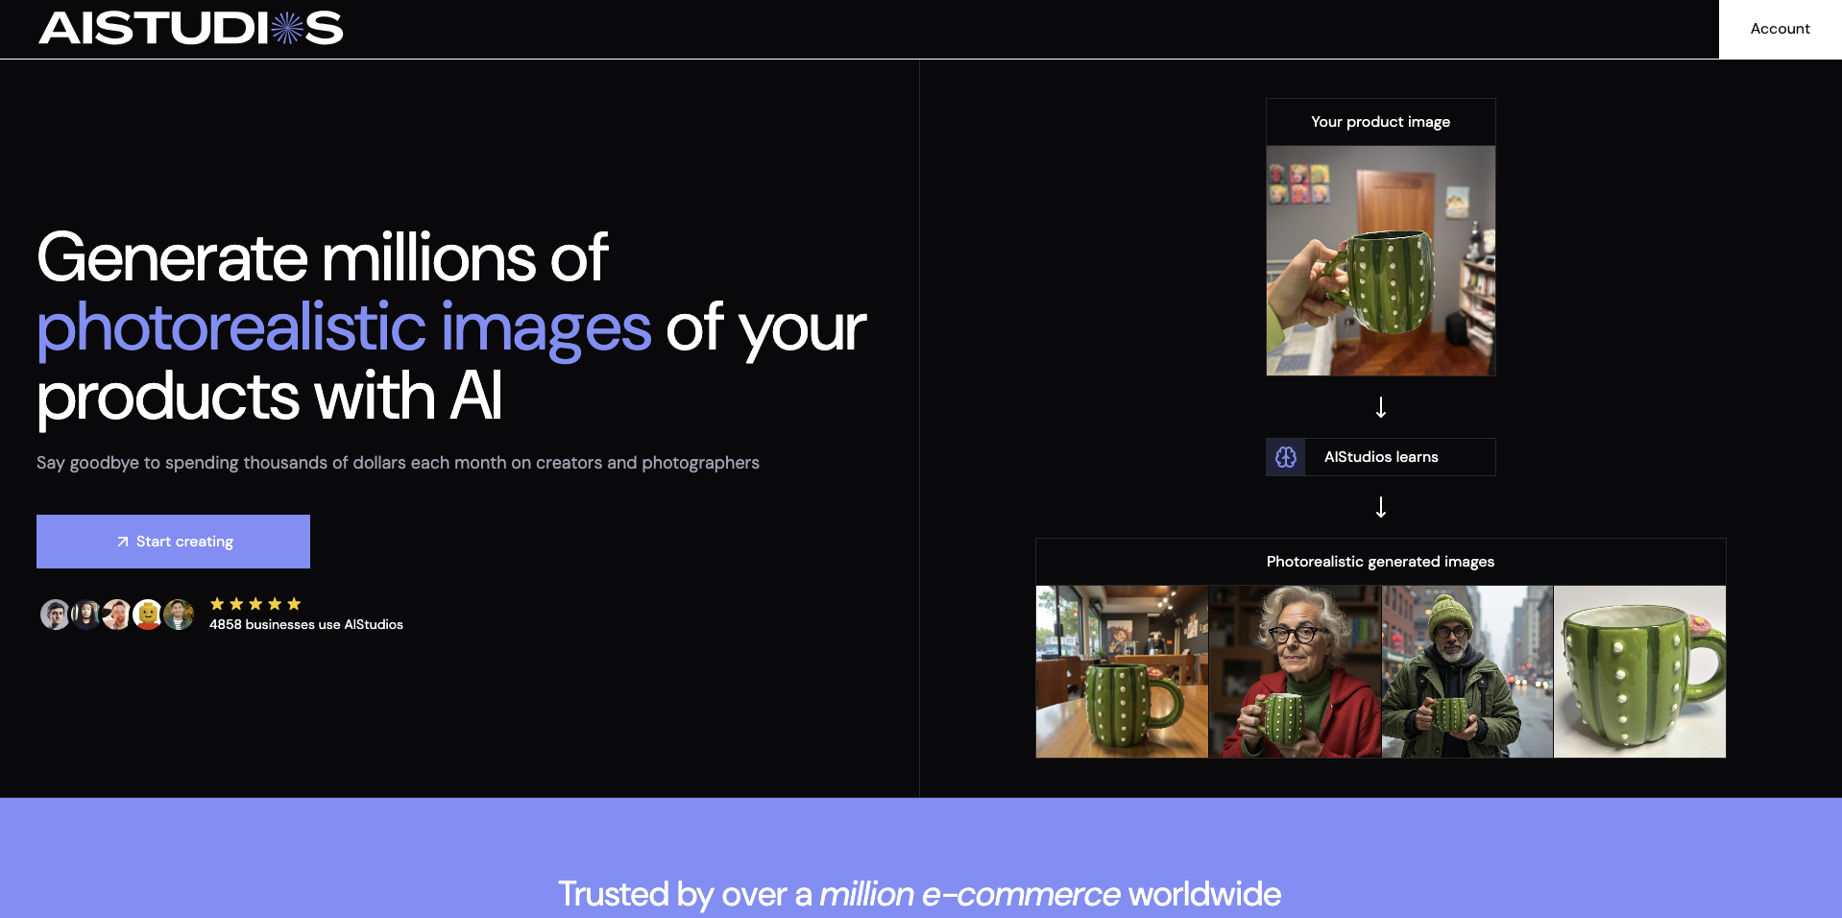Click the 'Your product image' label
Image resolution: width=1842 pixels, height=918 pixels.
coord(1381,122)
